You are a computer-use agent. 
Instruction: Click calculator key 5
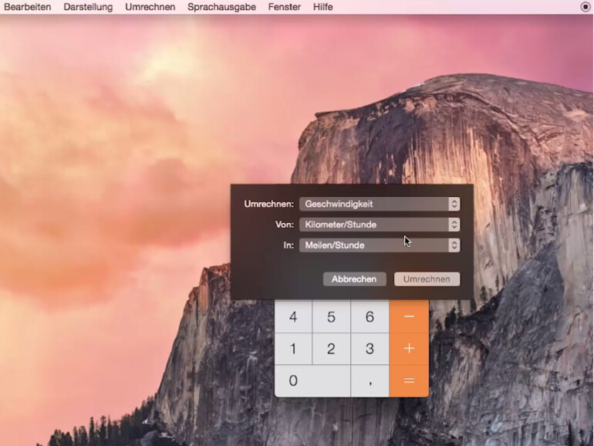click(x=332, y=316)
